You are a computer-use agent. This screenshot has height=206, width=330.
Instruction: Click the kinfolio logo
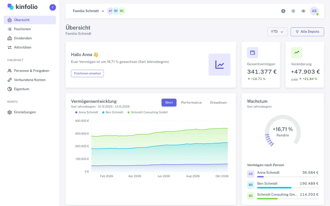tap(23, 7)
